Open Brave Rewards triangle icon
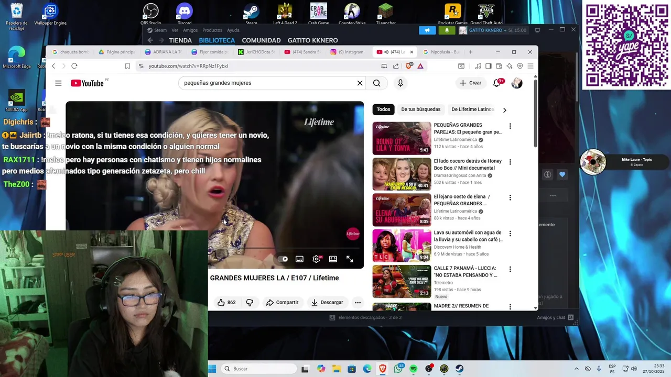Screen dimensions: 671x377 click(x=420, y=66)
